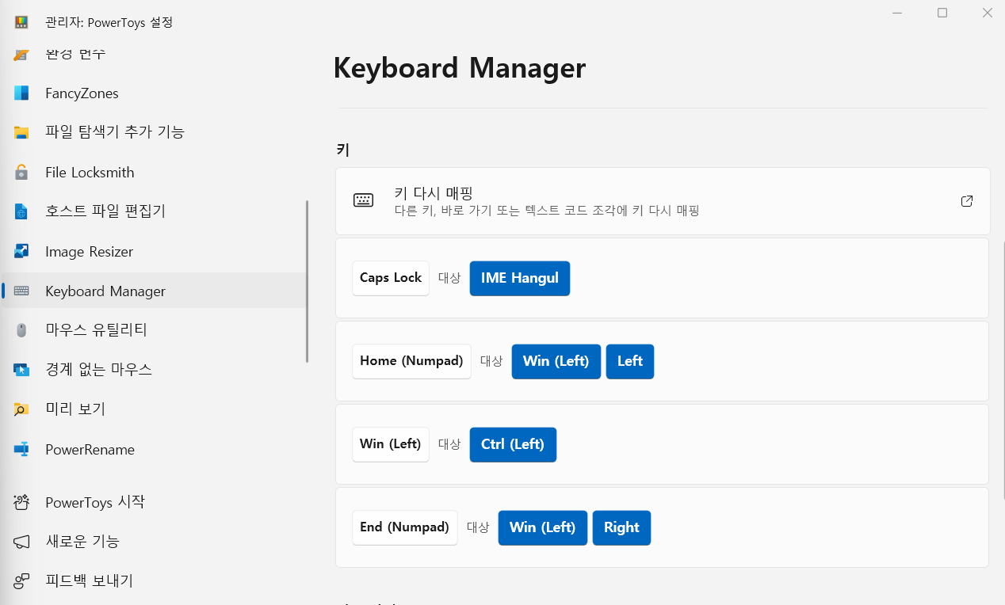Click the Ctrl (Left) mapping chip
Image resolution: width=1005 pixels, height=605 pixels.
pos(513,444)
